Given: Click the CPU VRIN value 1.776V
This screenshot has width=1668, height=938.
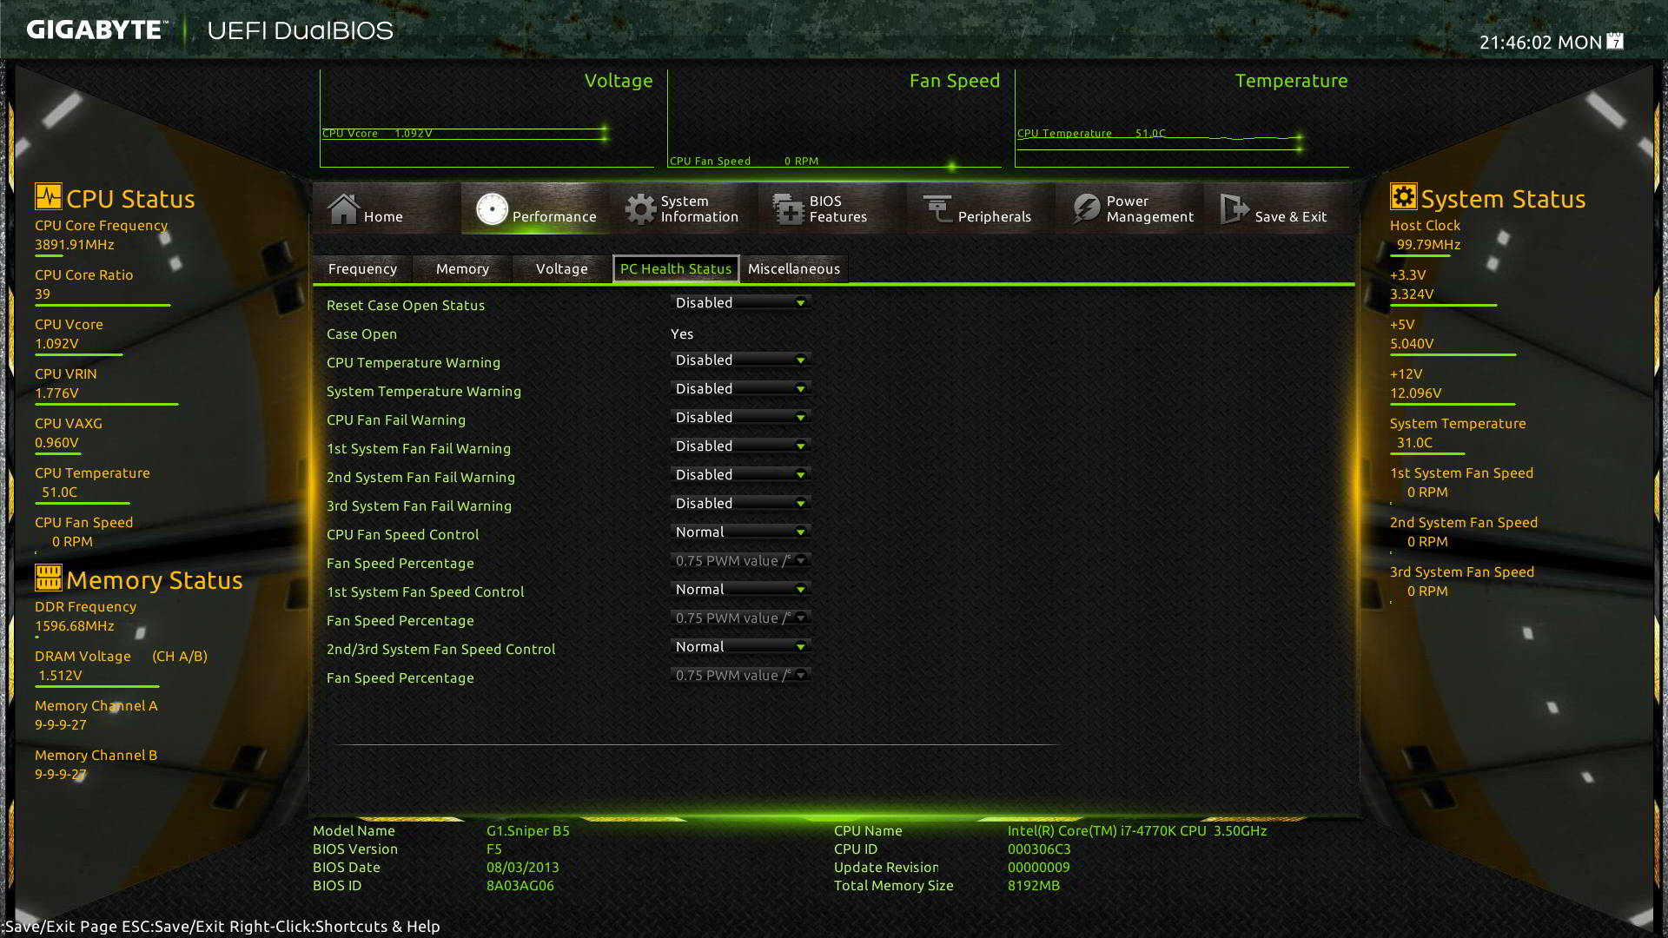Looking at the screenshot, I should [56, 393].
